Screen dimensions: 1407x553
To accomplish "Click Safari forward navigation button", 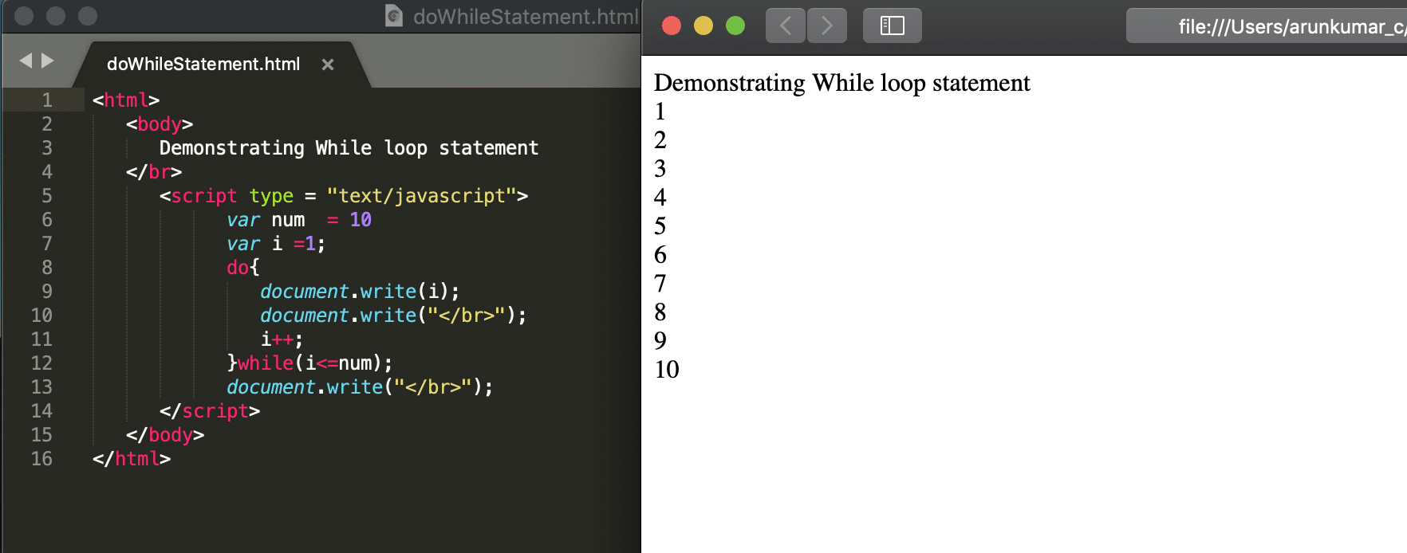I will coord(827,25).
